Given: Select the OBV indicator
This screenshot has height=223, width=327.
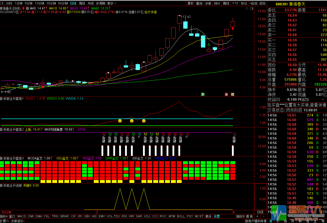Looking at the screenshot, I should point(87,216).
